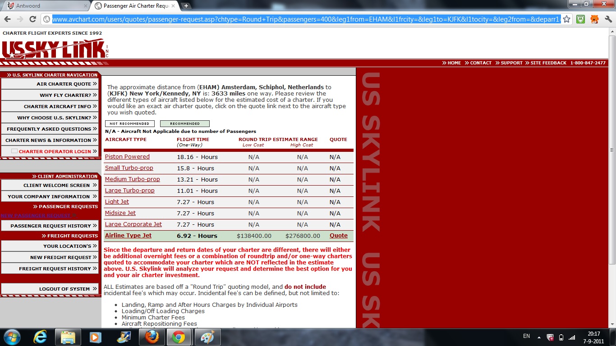Screen dimensions: 616x346
Task: Click high cost estimate $276800.00
Action: point(303,236)
